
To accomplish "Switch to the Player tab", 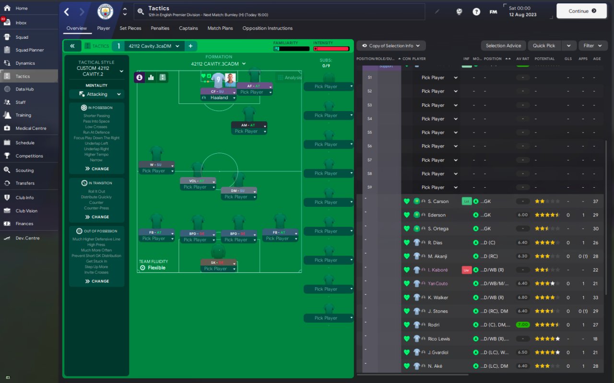I will coord(104,28).
